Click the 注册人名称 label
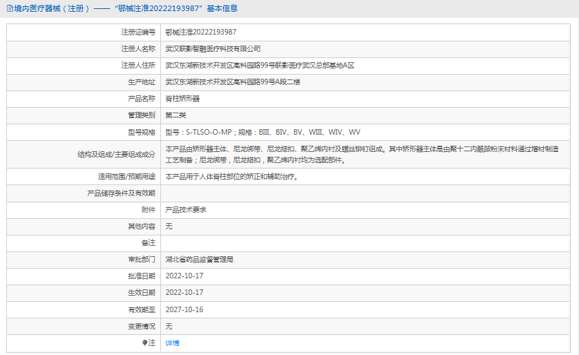Screen dimensions: 579x355 pos(138,49)
